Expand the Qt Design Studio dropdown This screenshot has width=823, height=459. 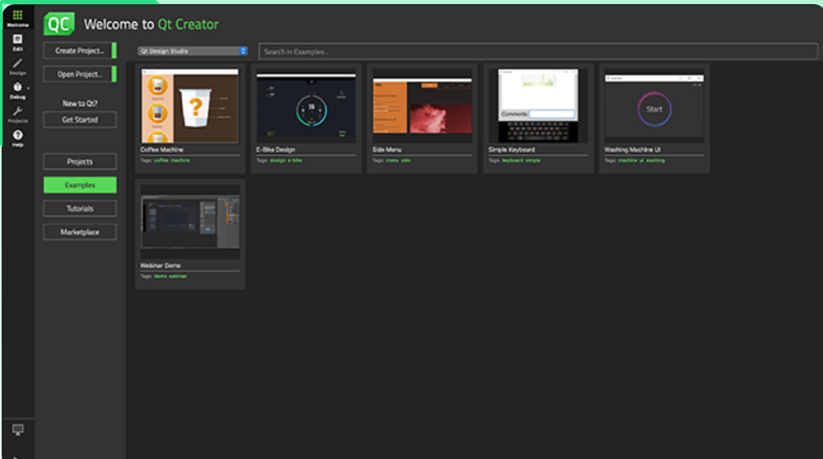[x=192, y=51]
